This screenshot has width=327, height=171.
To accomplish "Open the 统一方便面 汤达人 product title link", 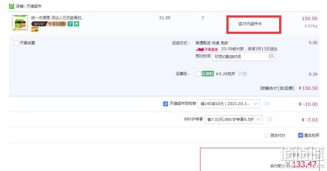I will click(x=58, y=18).
